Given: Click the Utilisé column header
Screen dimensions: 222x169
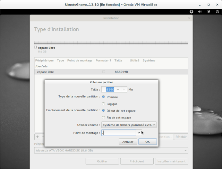Looking at the screenshot, I should tap(135, 60).
